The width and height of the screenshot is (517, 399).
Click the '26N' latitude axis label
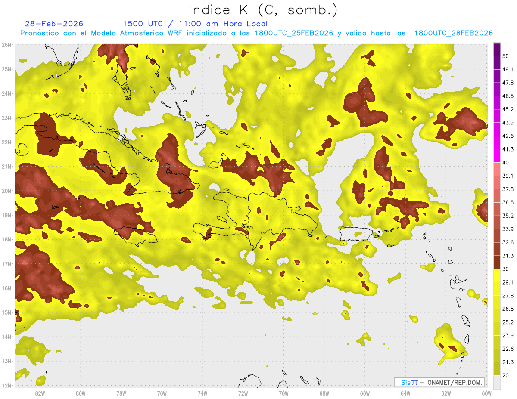point(6,45)
